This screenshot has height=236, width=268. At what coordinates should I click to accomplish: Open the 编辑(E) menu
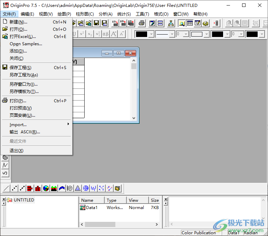27,14
